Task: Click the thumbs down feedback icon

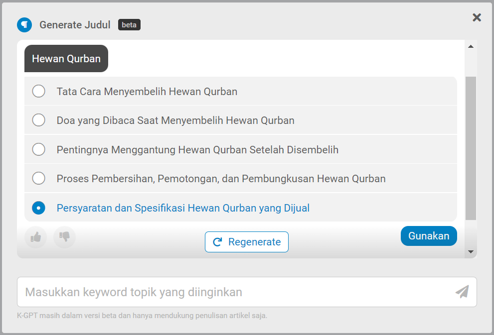Action: coord(65,237)
